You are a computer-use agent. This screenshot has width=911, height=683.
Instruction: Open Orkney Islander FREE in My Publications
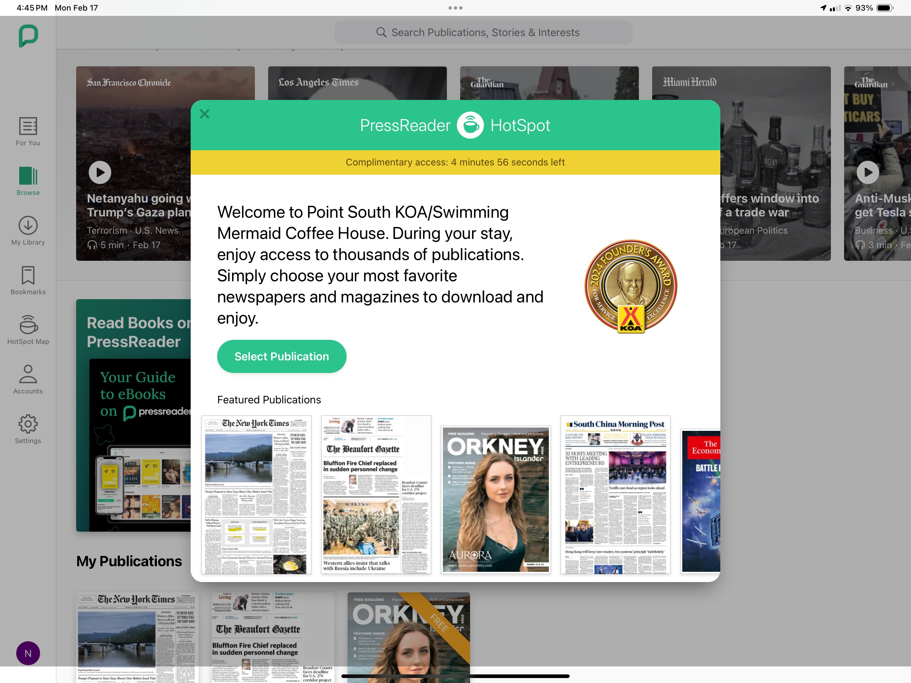(x=408, y=637)
